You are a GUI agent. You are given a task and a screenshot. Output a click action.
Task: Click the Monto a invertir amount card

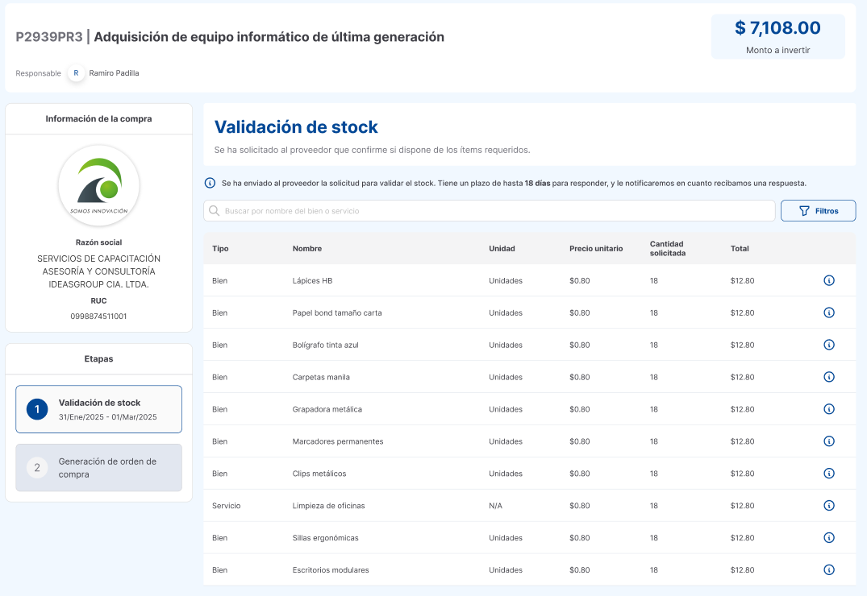coord(777,35)
